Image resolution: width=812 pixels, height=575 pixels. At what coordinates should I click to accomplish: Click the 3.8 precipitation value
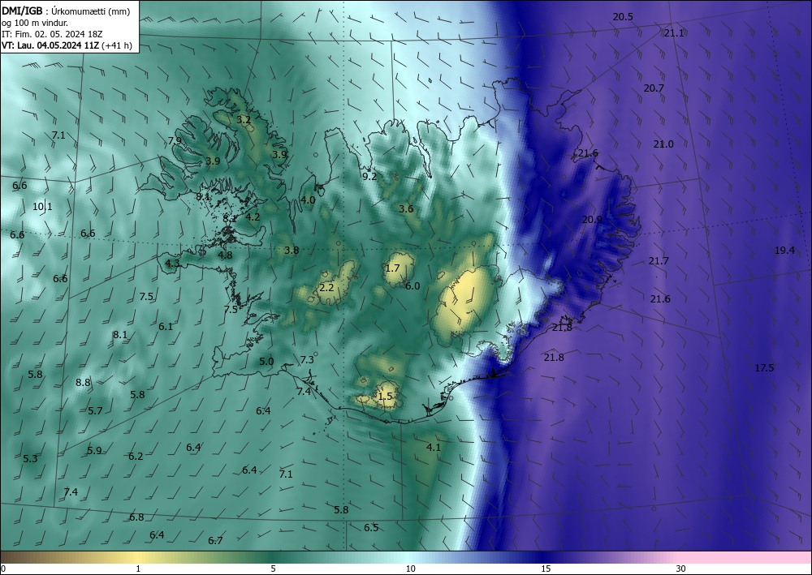292,251
